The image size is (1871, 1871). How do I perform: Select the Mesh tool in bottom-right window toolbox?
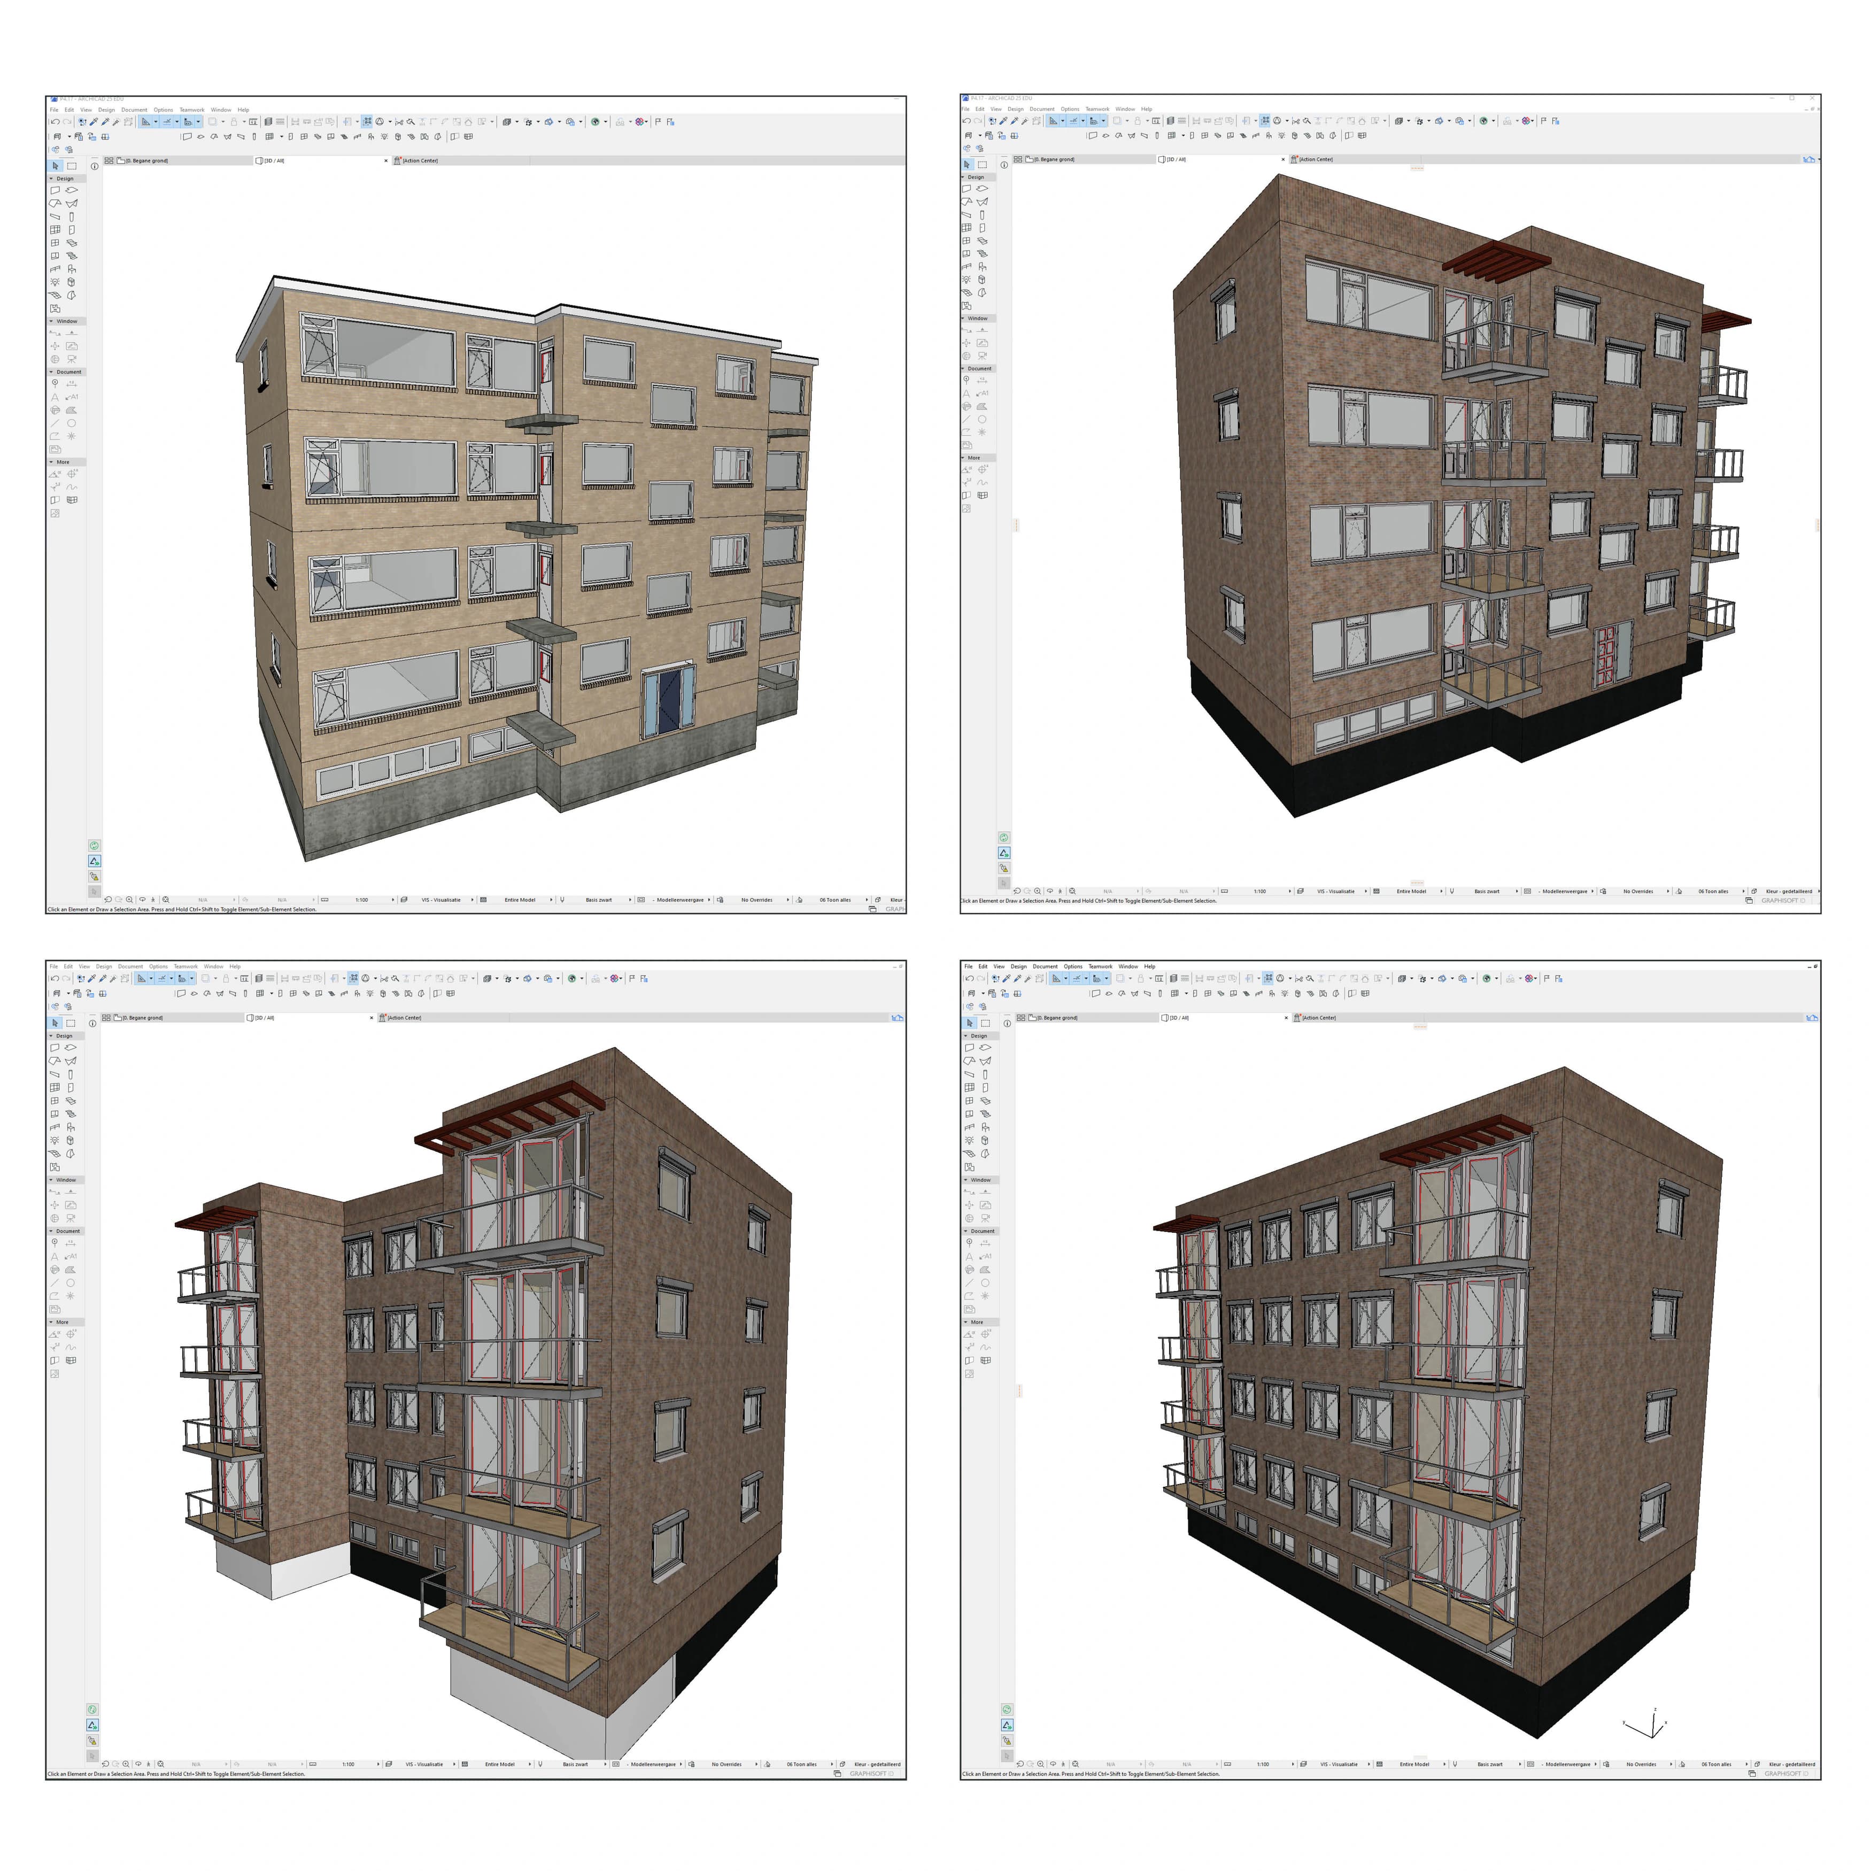tap(969, 1154)
